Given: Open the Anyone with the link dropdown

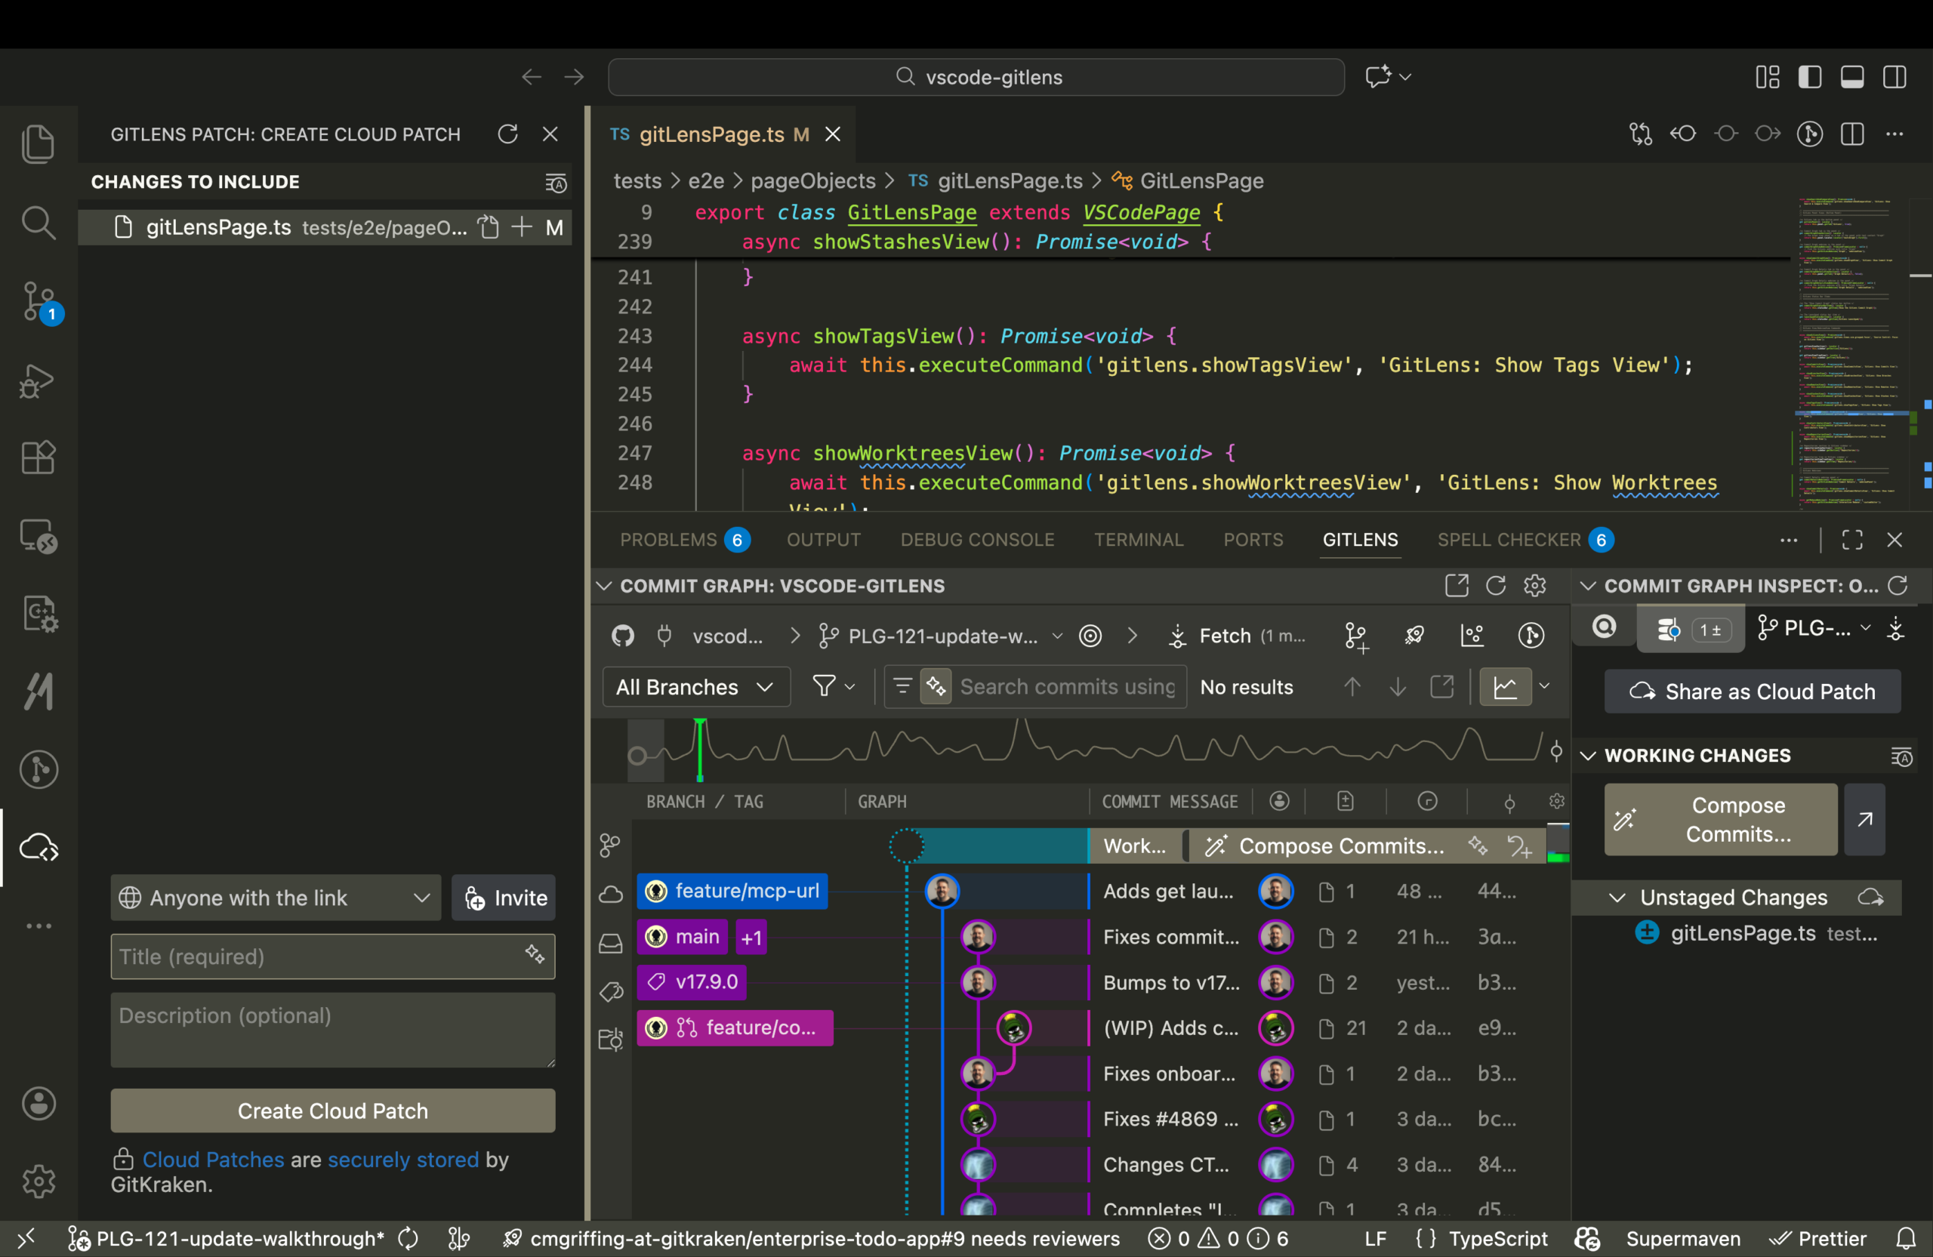Looking at the screenshot, I should pos(275,898).
